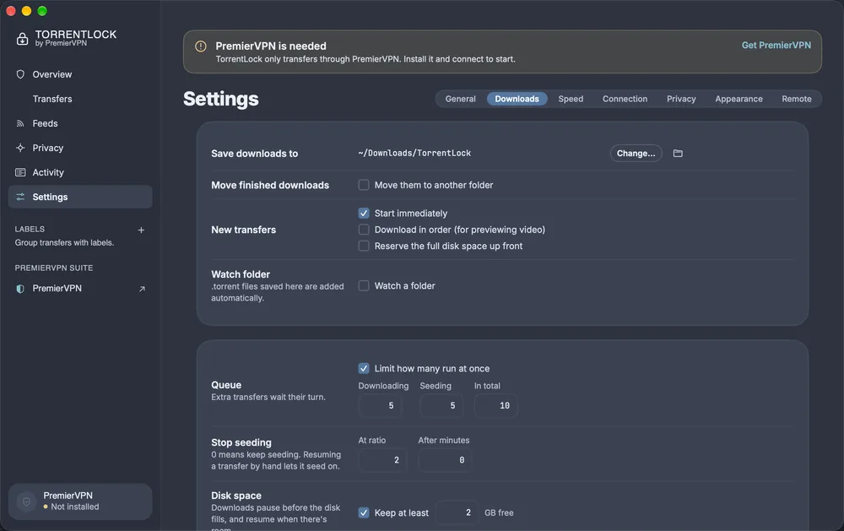This screenshot has height=531, width=844.
Task: Select Settings in the sidebar
Action: [x=80, y=197]
